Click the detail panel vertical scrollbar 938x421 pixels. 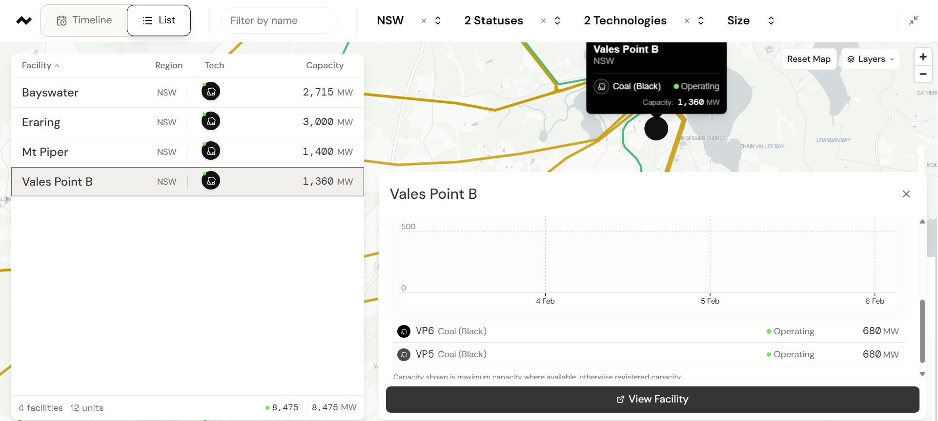922,331
